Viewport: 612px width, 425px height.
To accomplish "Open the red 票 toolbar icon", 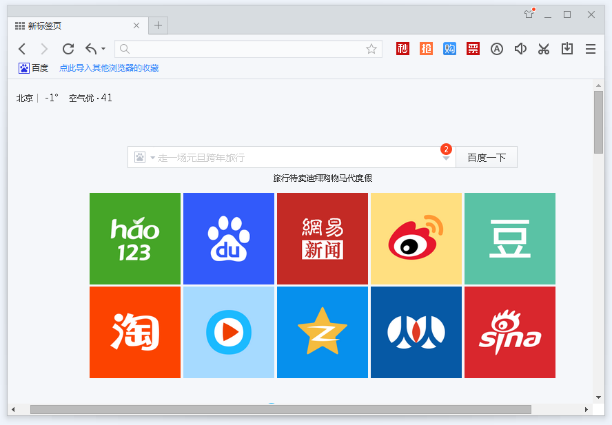I will click(x=473, y=49).
